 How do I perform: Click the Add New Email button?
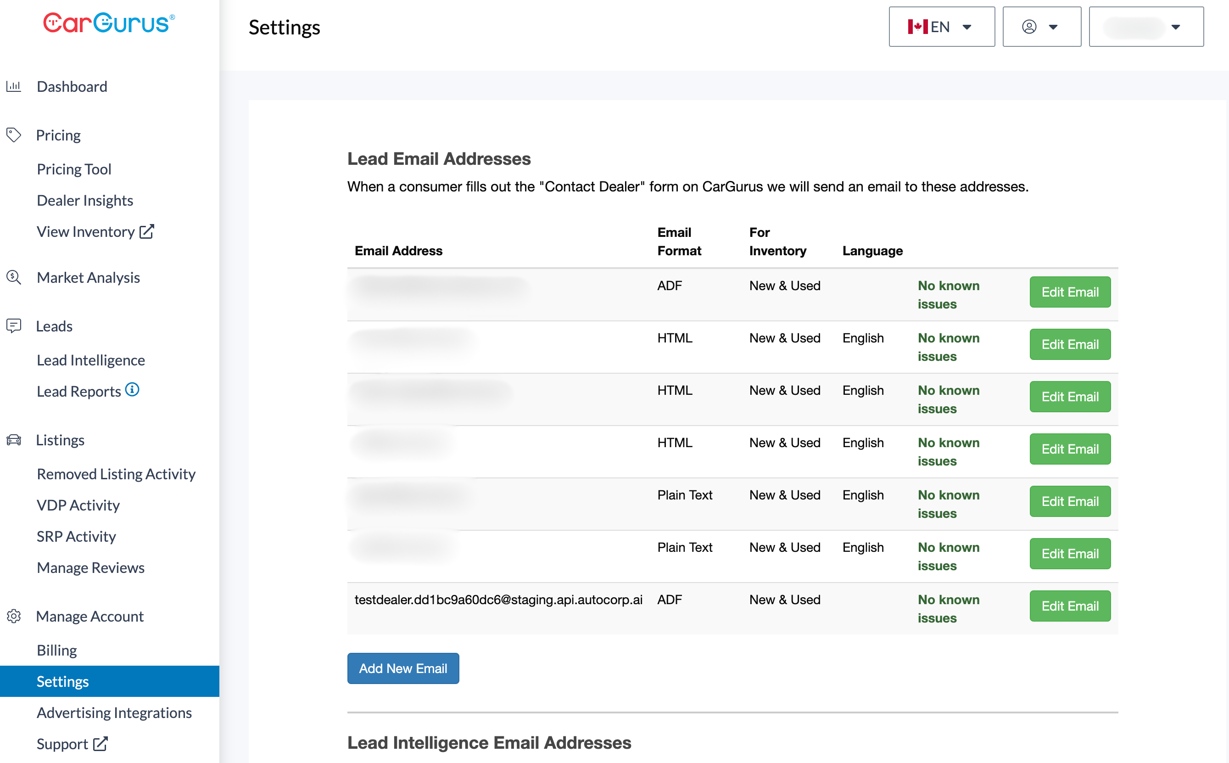pos(402,668)
